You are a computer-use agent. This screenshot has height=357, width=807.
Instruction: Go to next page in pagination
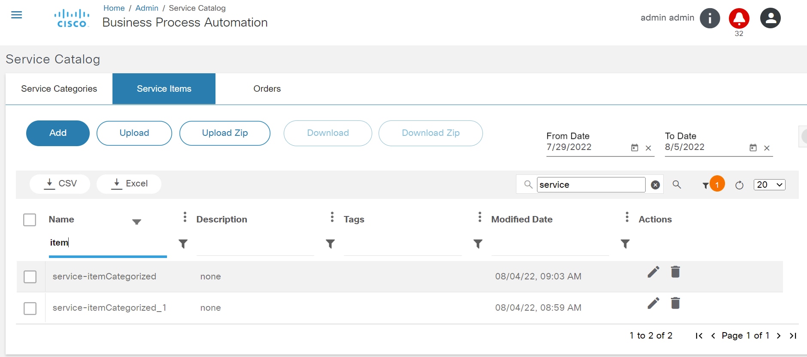(778, 336)
